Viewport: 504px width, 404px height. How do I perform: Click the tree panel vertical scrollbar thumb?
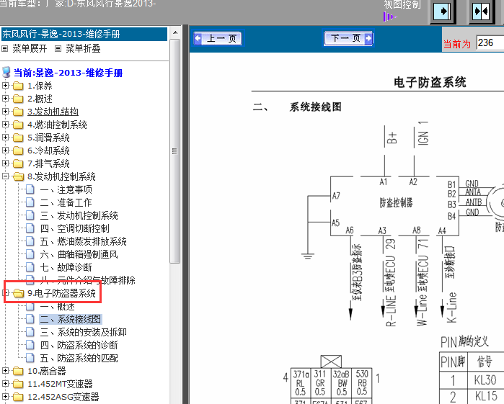[175, 151]
